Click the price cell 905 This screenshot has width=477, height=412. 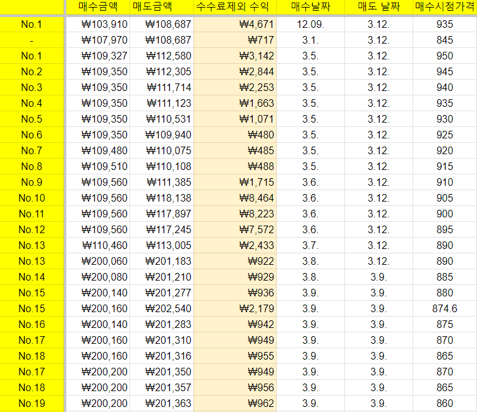(x=445, y=198)
